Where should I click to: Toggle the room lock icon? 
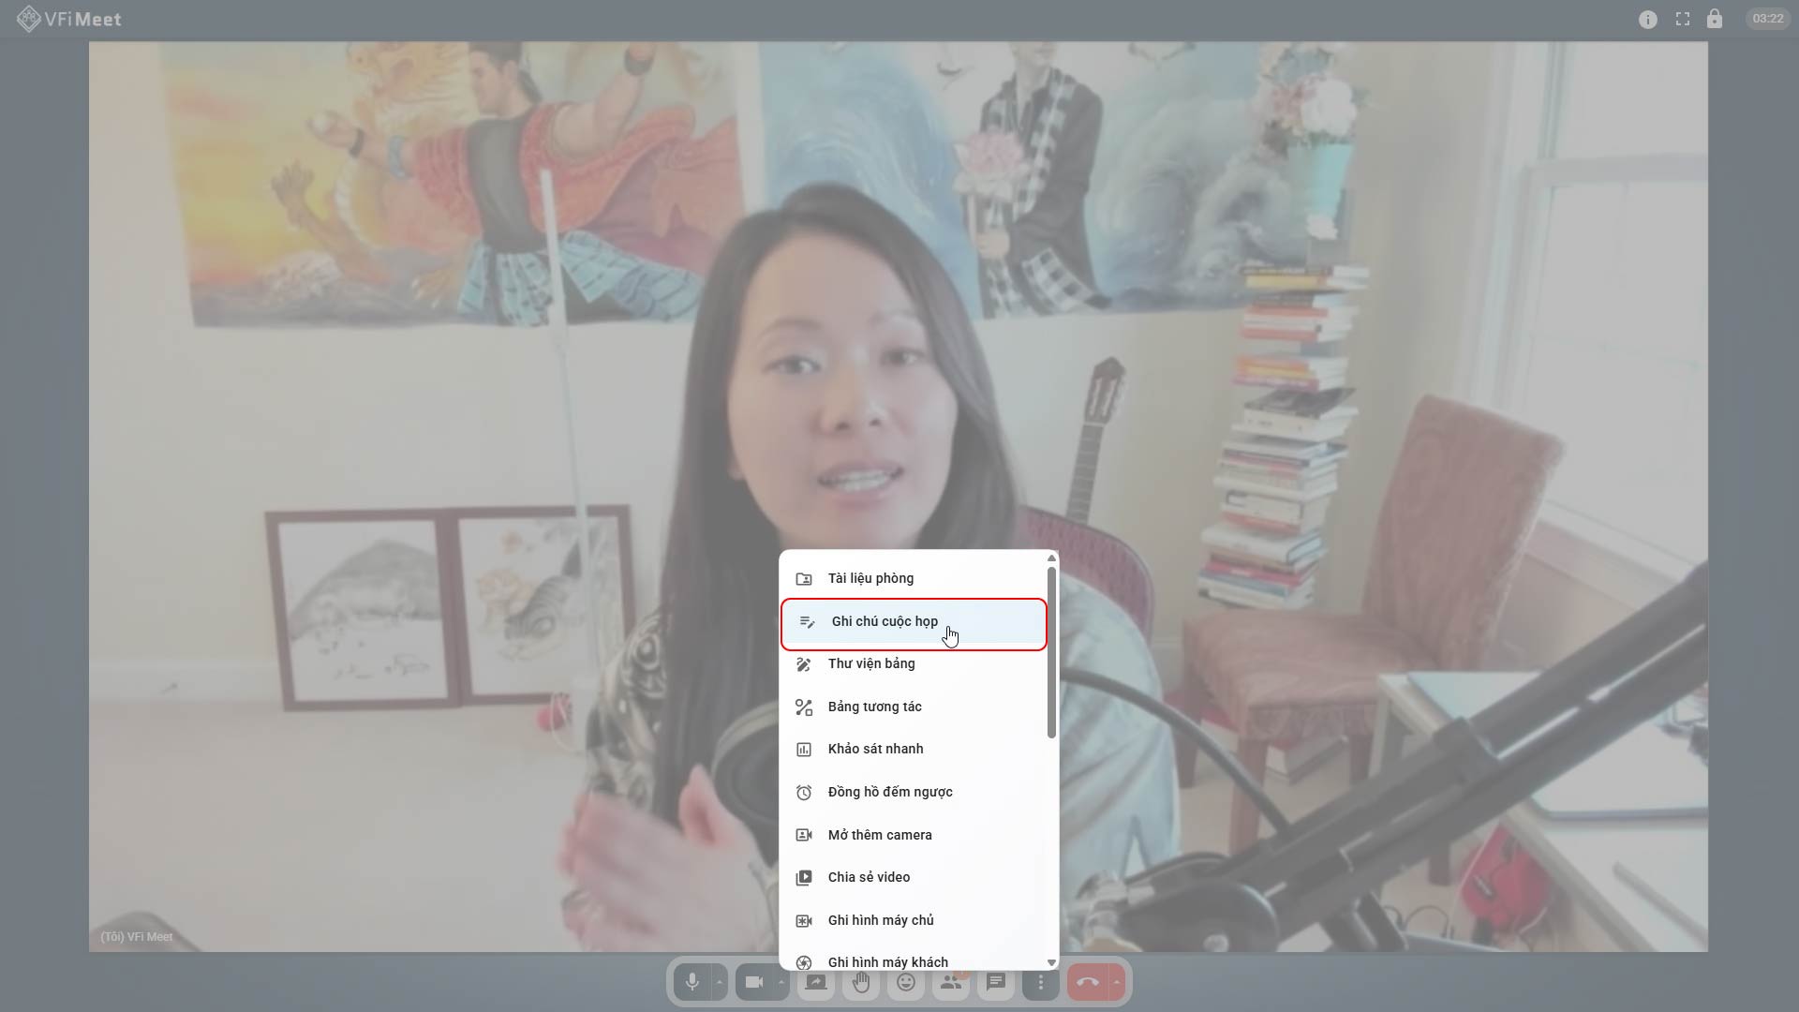click(1714, 19)
